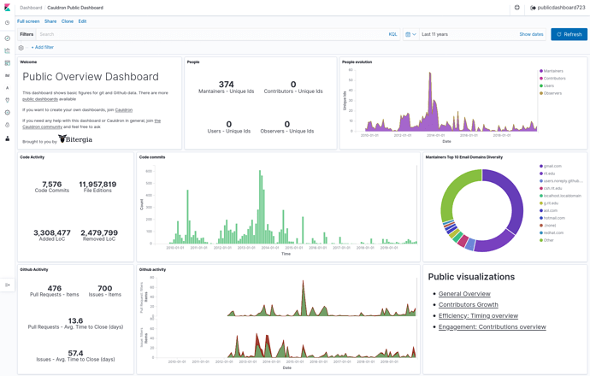Click the Filters label box
Image resolution: width=590 pixels, height=376 pixels.
[x=27, y=34]
